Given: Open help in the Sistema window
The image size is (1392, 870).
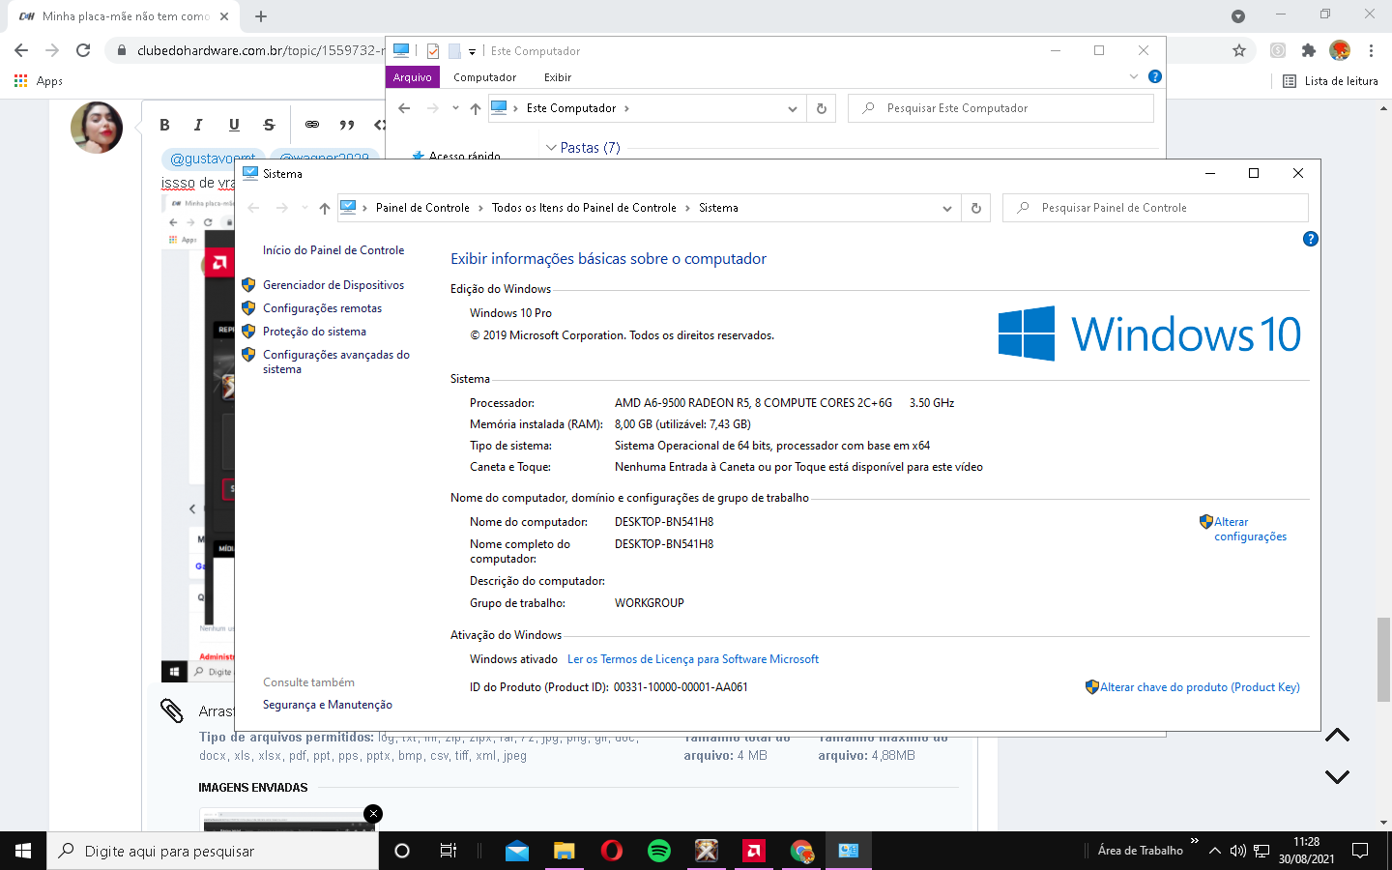Looking at the screenshot, I should [1311, 239].
